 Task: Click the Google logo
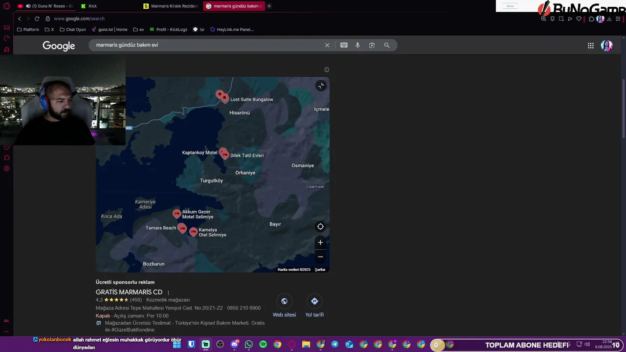click(x=59, y=45)
